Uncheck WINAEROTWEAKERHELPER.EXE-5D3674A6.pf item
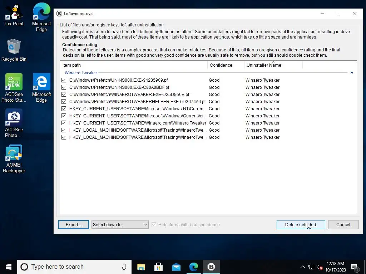Image resolution: width=366 pixels, height=274 pixels. tap(64, 102)
